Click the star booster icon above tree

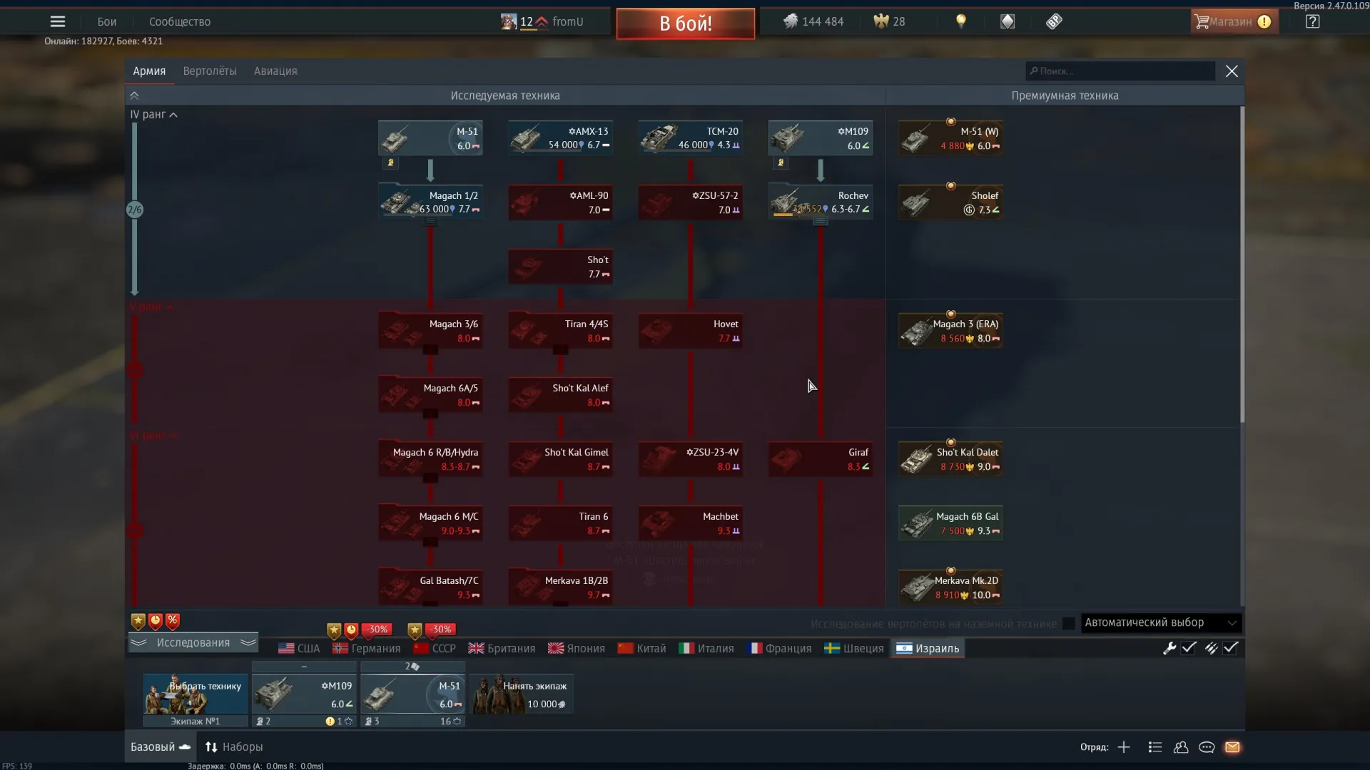138,621
